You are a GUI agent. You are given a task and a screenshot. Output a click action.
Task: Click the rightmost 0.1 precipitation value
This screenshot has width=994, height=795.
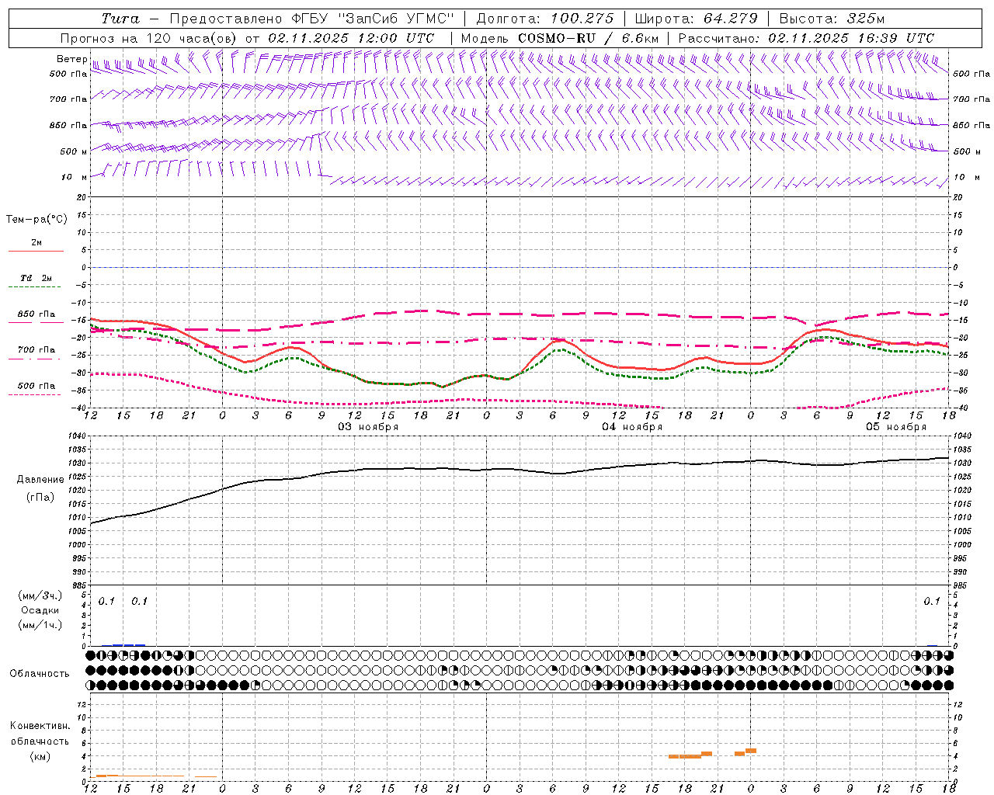click(x=932, y=601)
